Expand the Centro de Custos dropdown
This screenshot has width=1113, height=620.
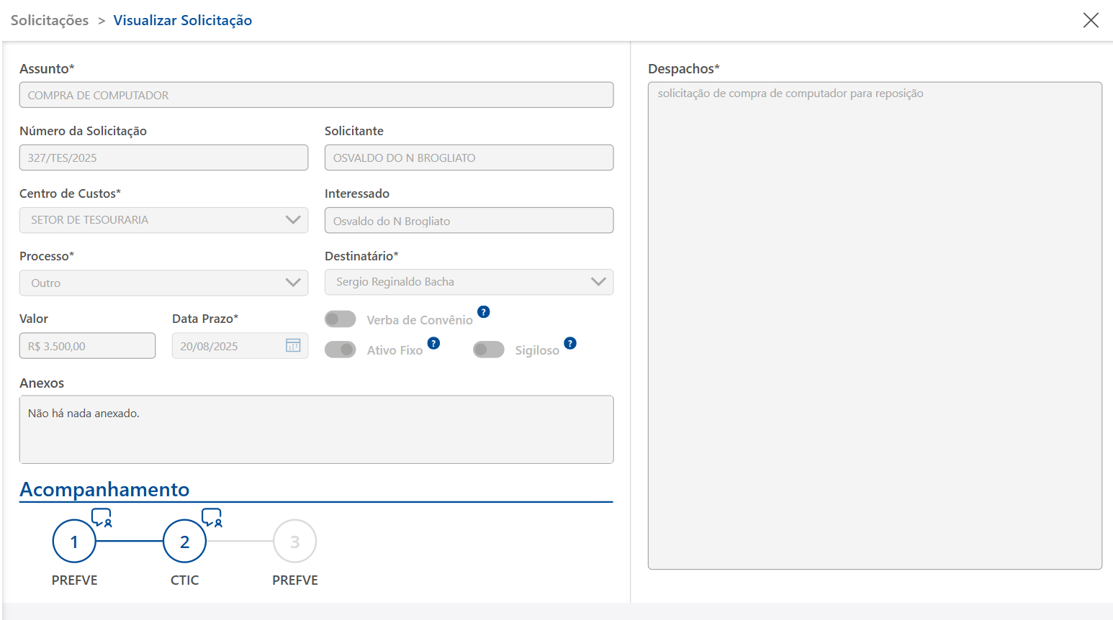click(x=292, y=220)
